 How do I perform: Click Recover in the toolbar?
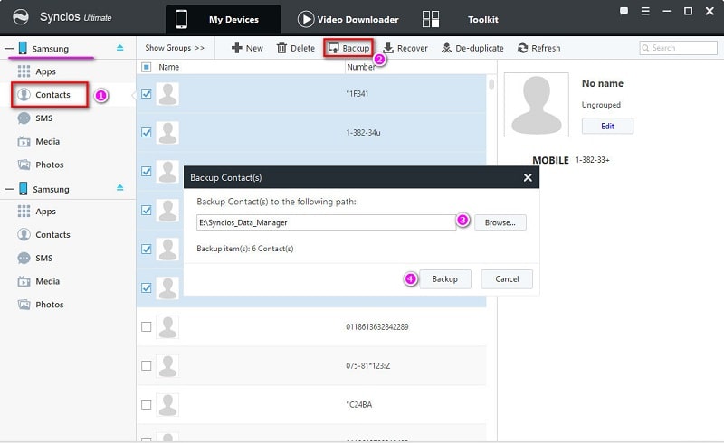pyautogui.click(x=405, y=48)
